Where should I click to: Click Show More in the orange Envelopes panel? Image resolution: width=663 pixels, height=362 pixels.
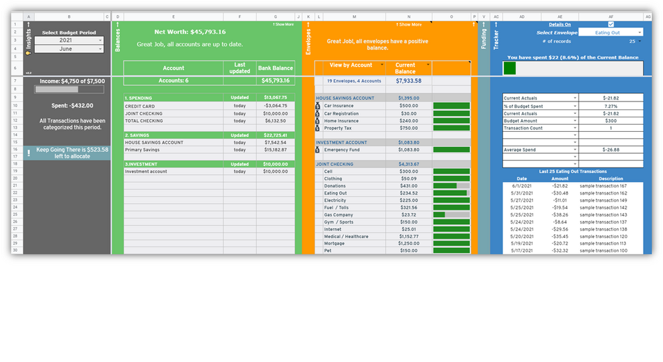click(408, 24)
